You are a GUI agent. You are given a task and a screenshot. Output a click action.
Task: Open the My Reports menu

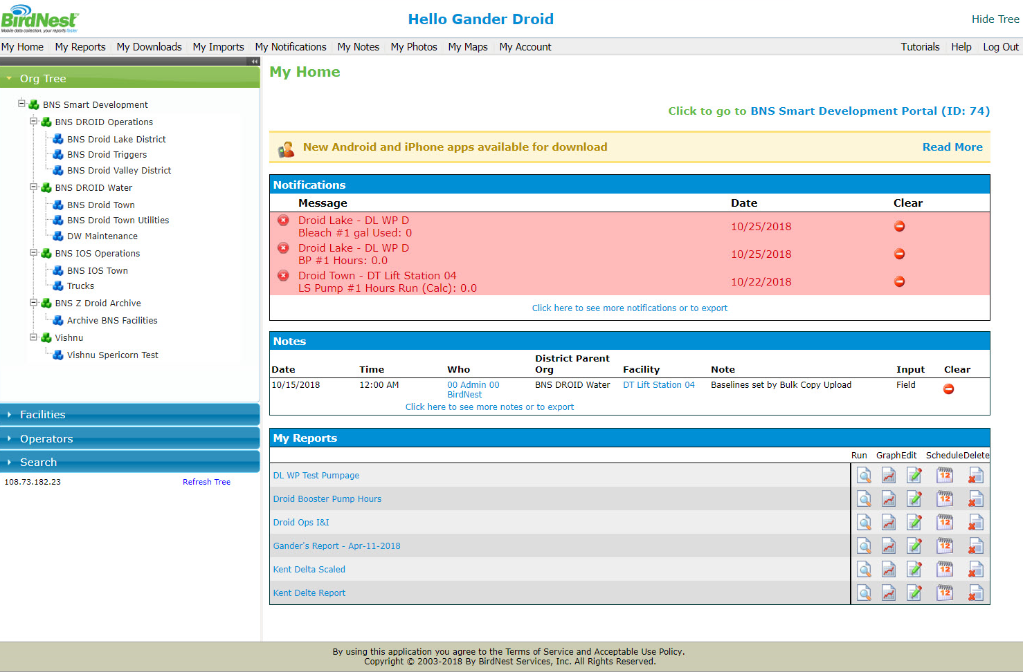(80, 47)
